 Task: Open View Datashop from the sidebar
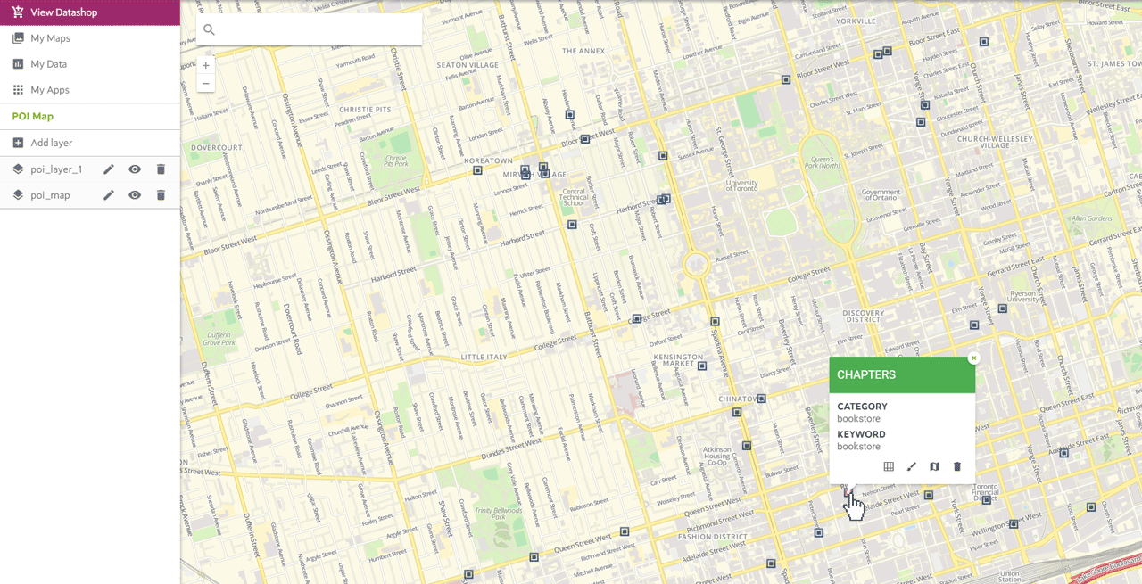coord(90,12)
